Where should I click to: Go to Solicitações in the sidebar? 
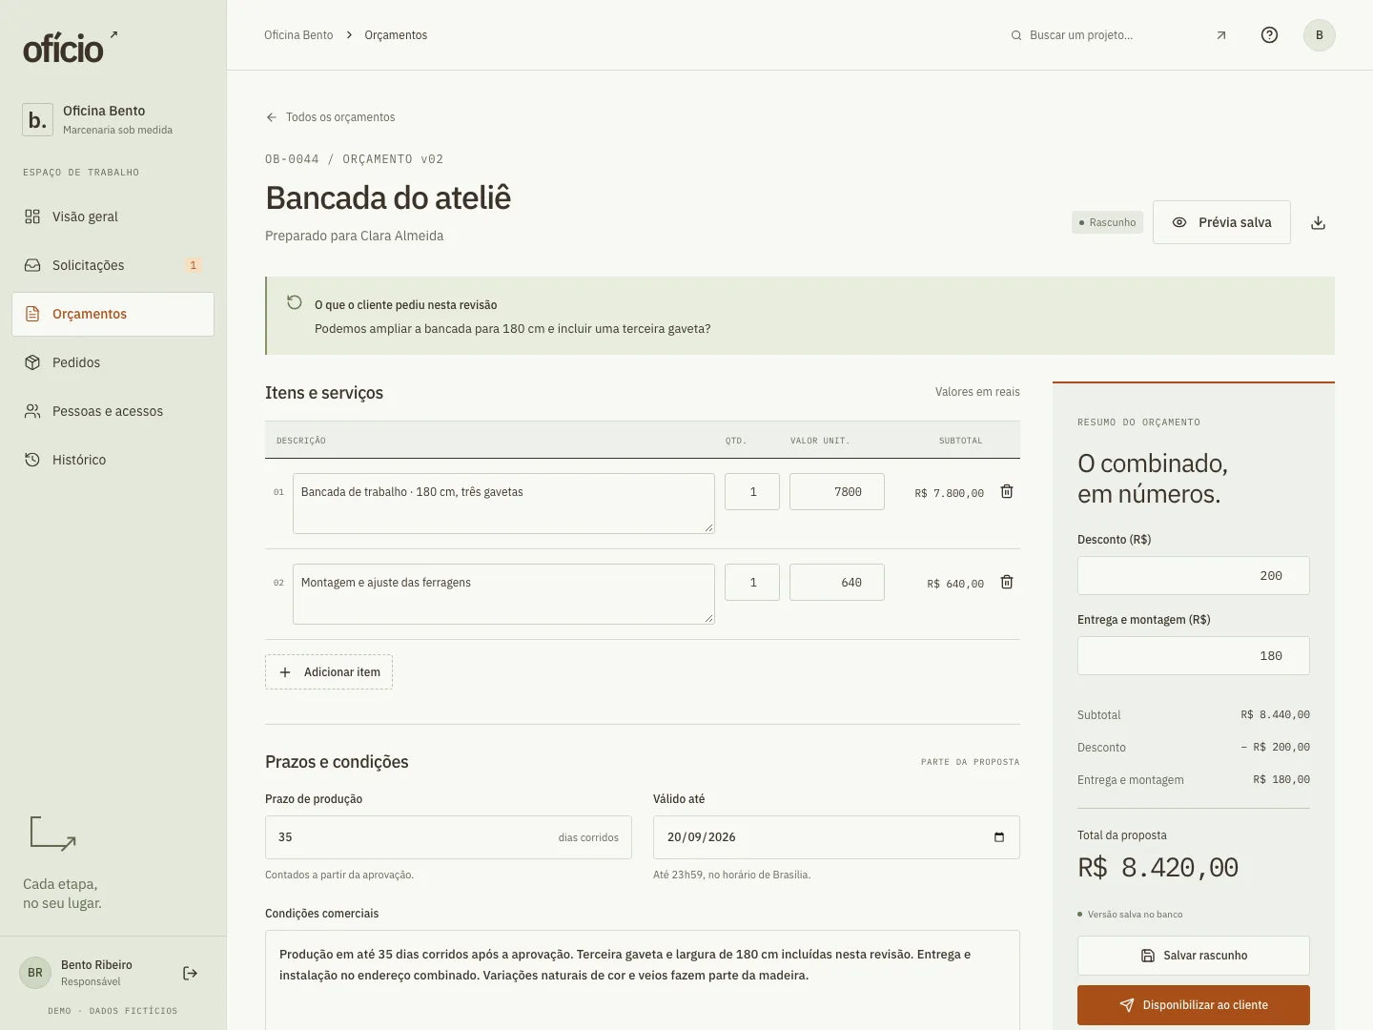[x=113, y=265]
